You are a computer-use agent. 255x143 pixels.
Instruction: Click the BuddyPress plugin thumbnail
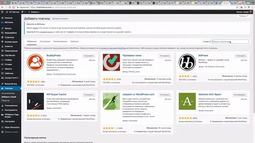(35, 62)
